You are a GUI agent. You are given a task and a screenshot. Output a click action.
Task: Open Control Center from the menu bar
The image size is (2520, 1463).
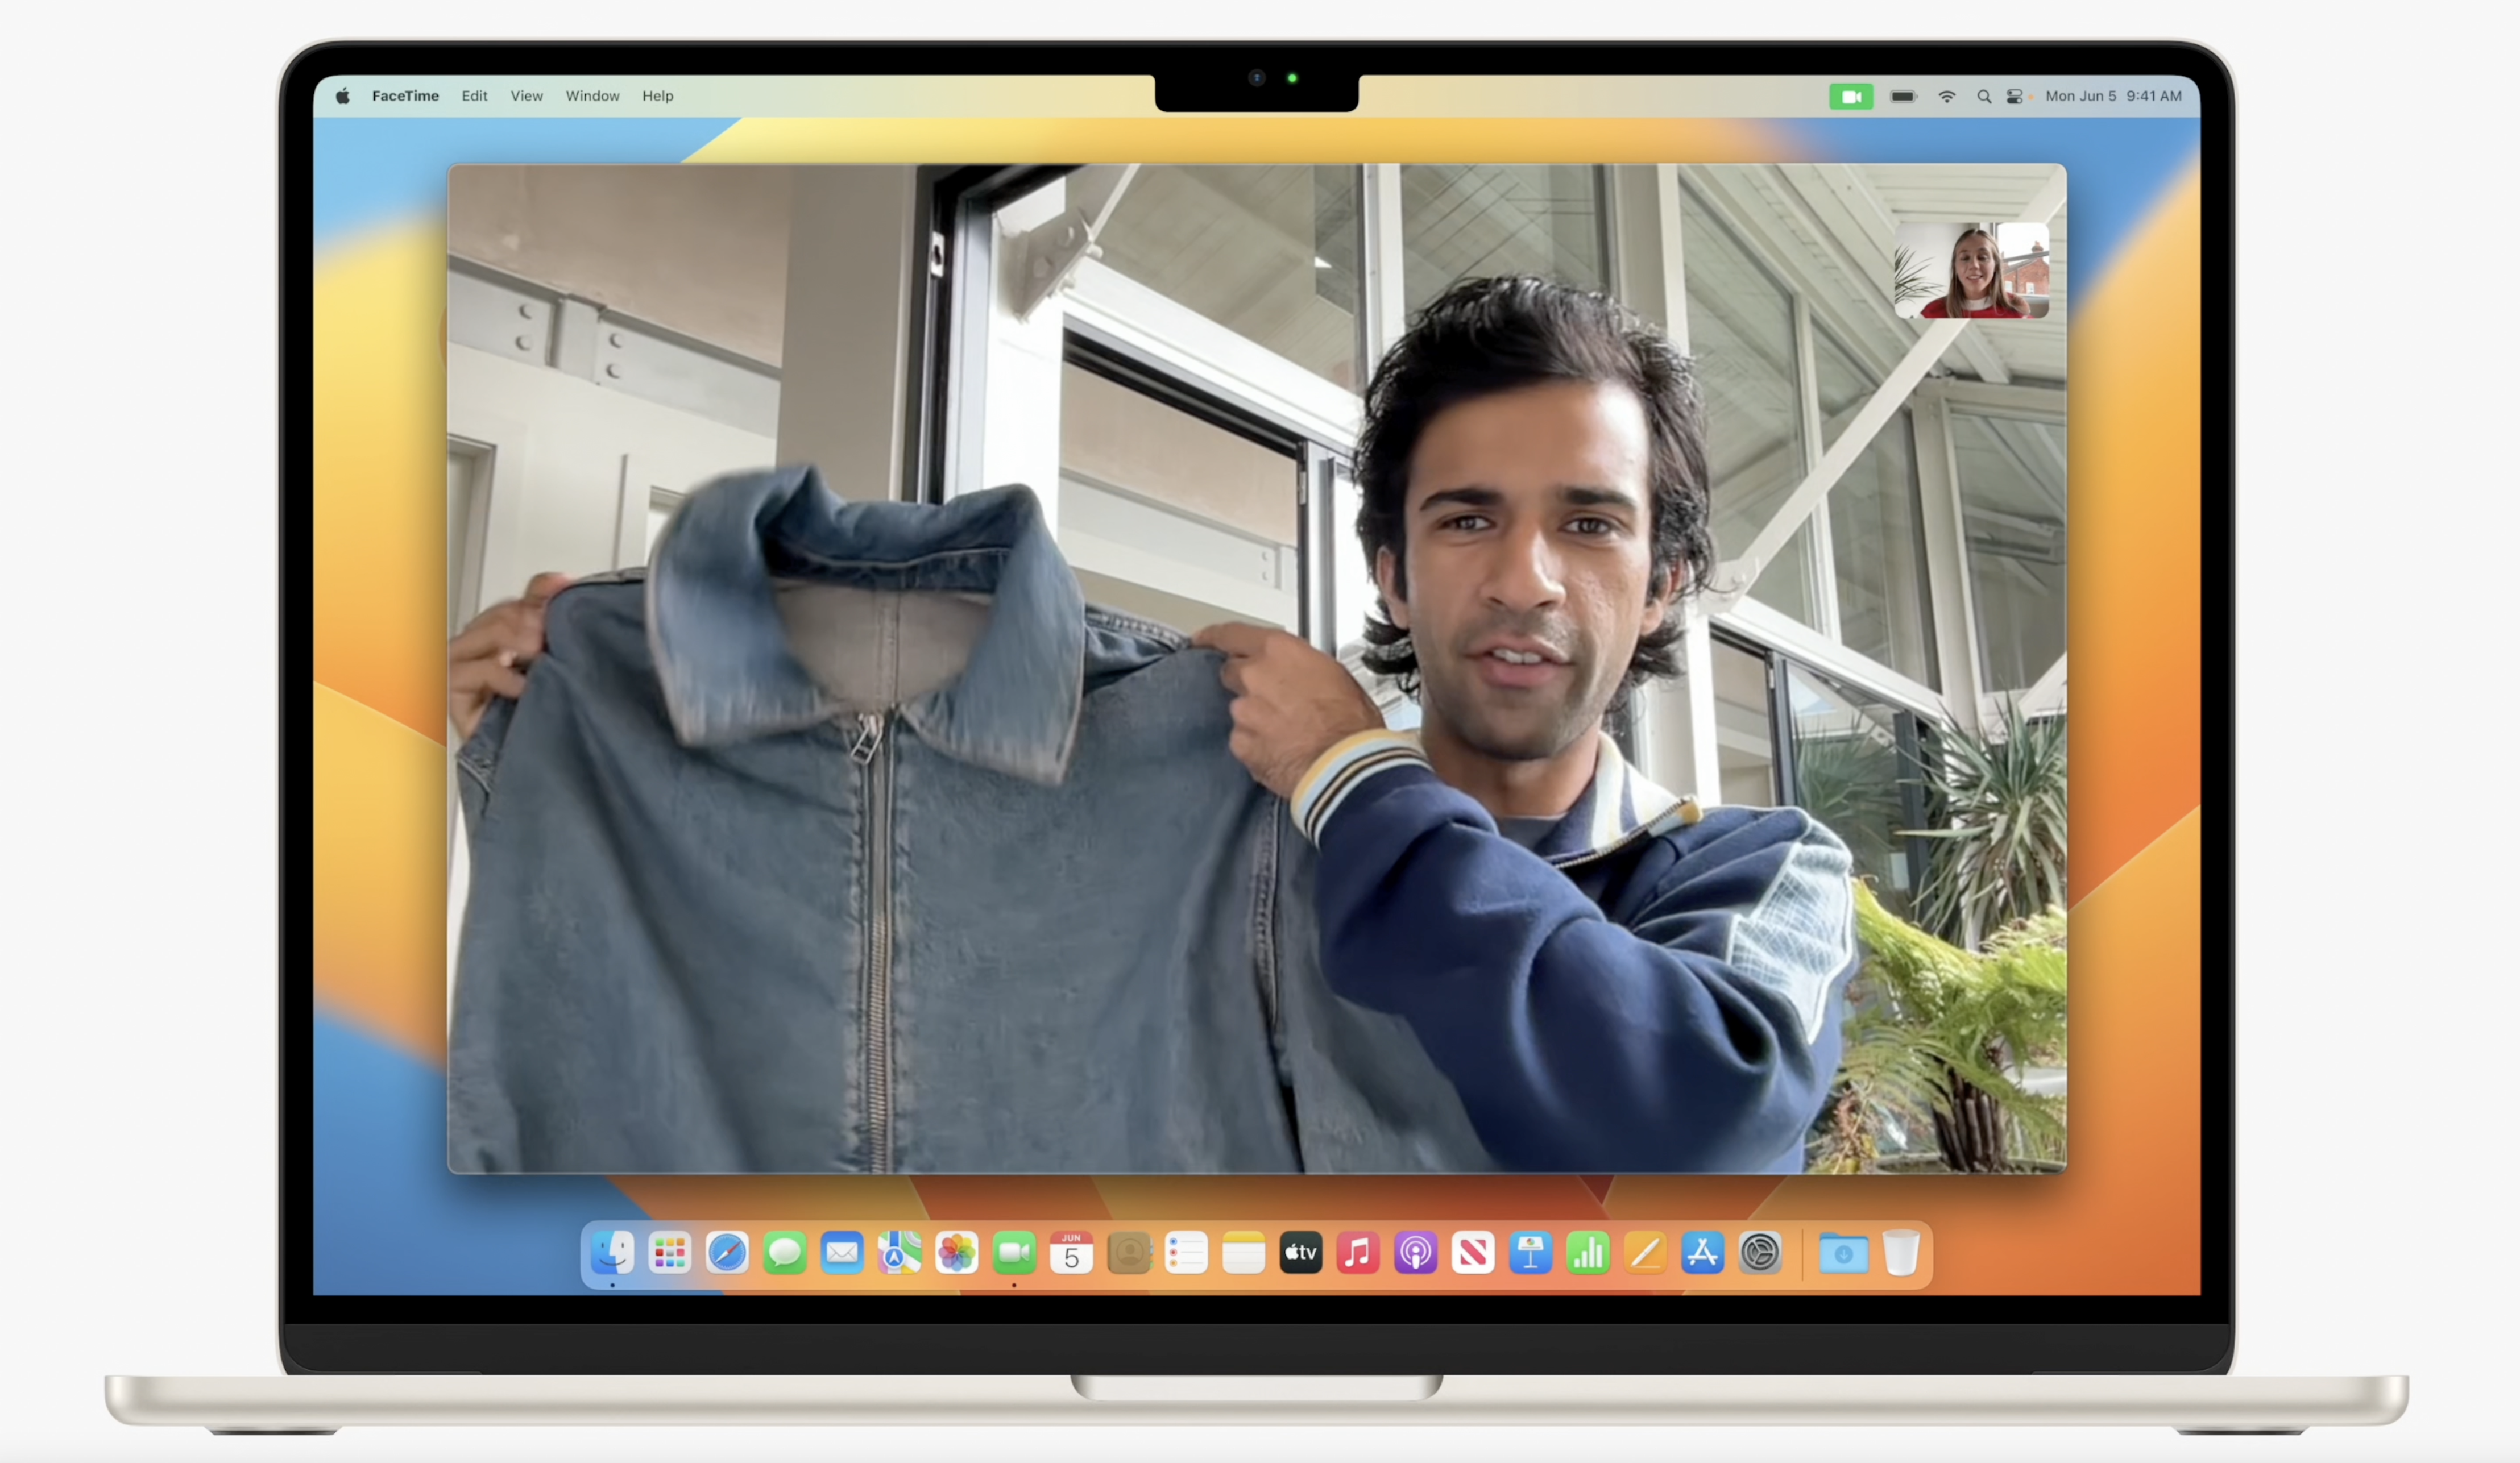click(x=2015, y=97)
